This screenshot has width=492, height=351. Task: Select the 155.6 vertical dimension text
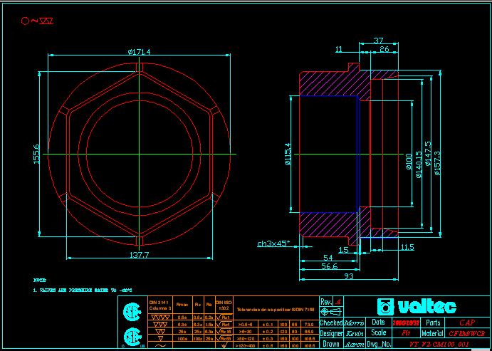(37, 153)
